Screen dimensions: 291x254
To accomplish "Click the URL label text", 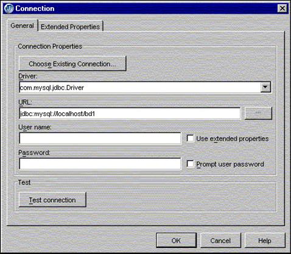I will coord(25,103).
